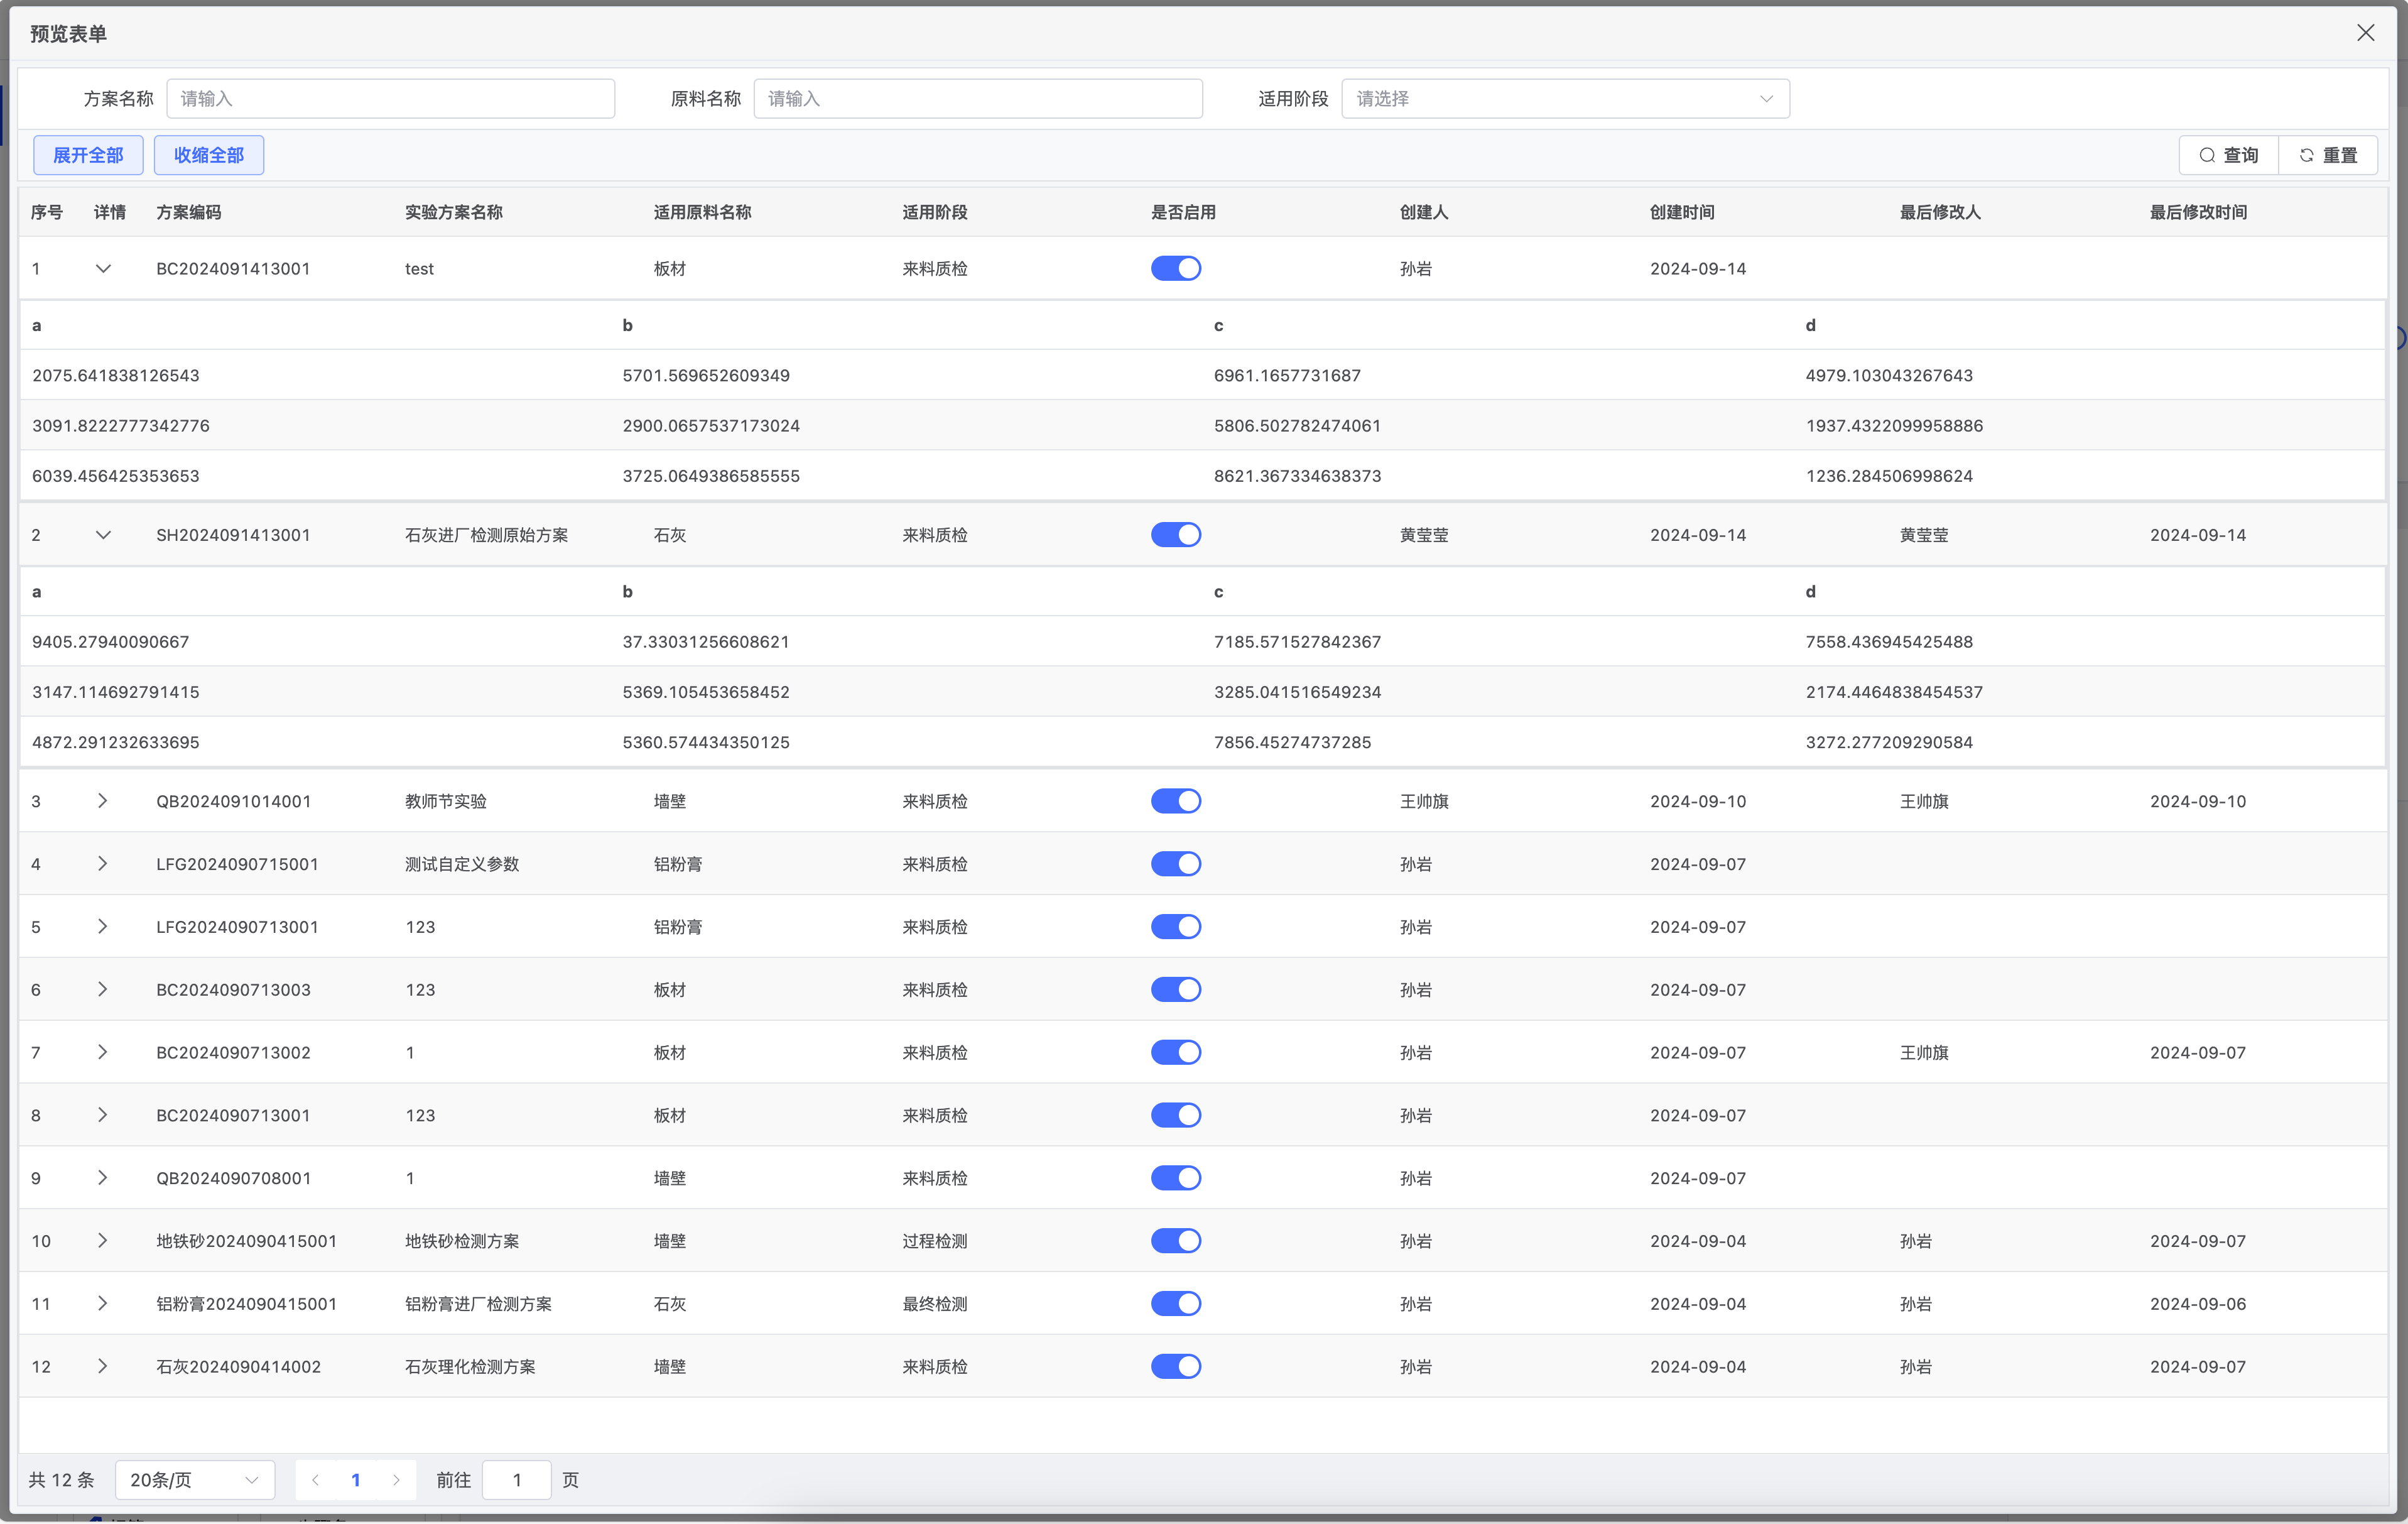Click cell value 1236.284506998624
2408x1524 pixels.
coord(1889,476)
